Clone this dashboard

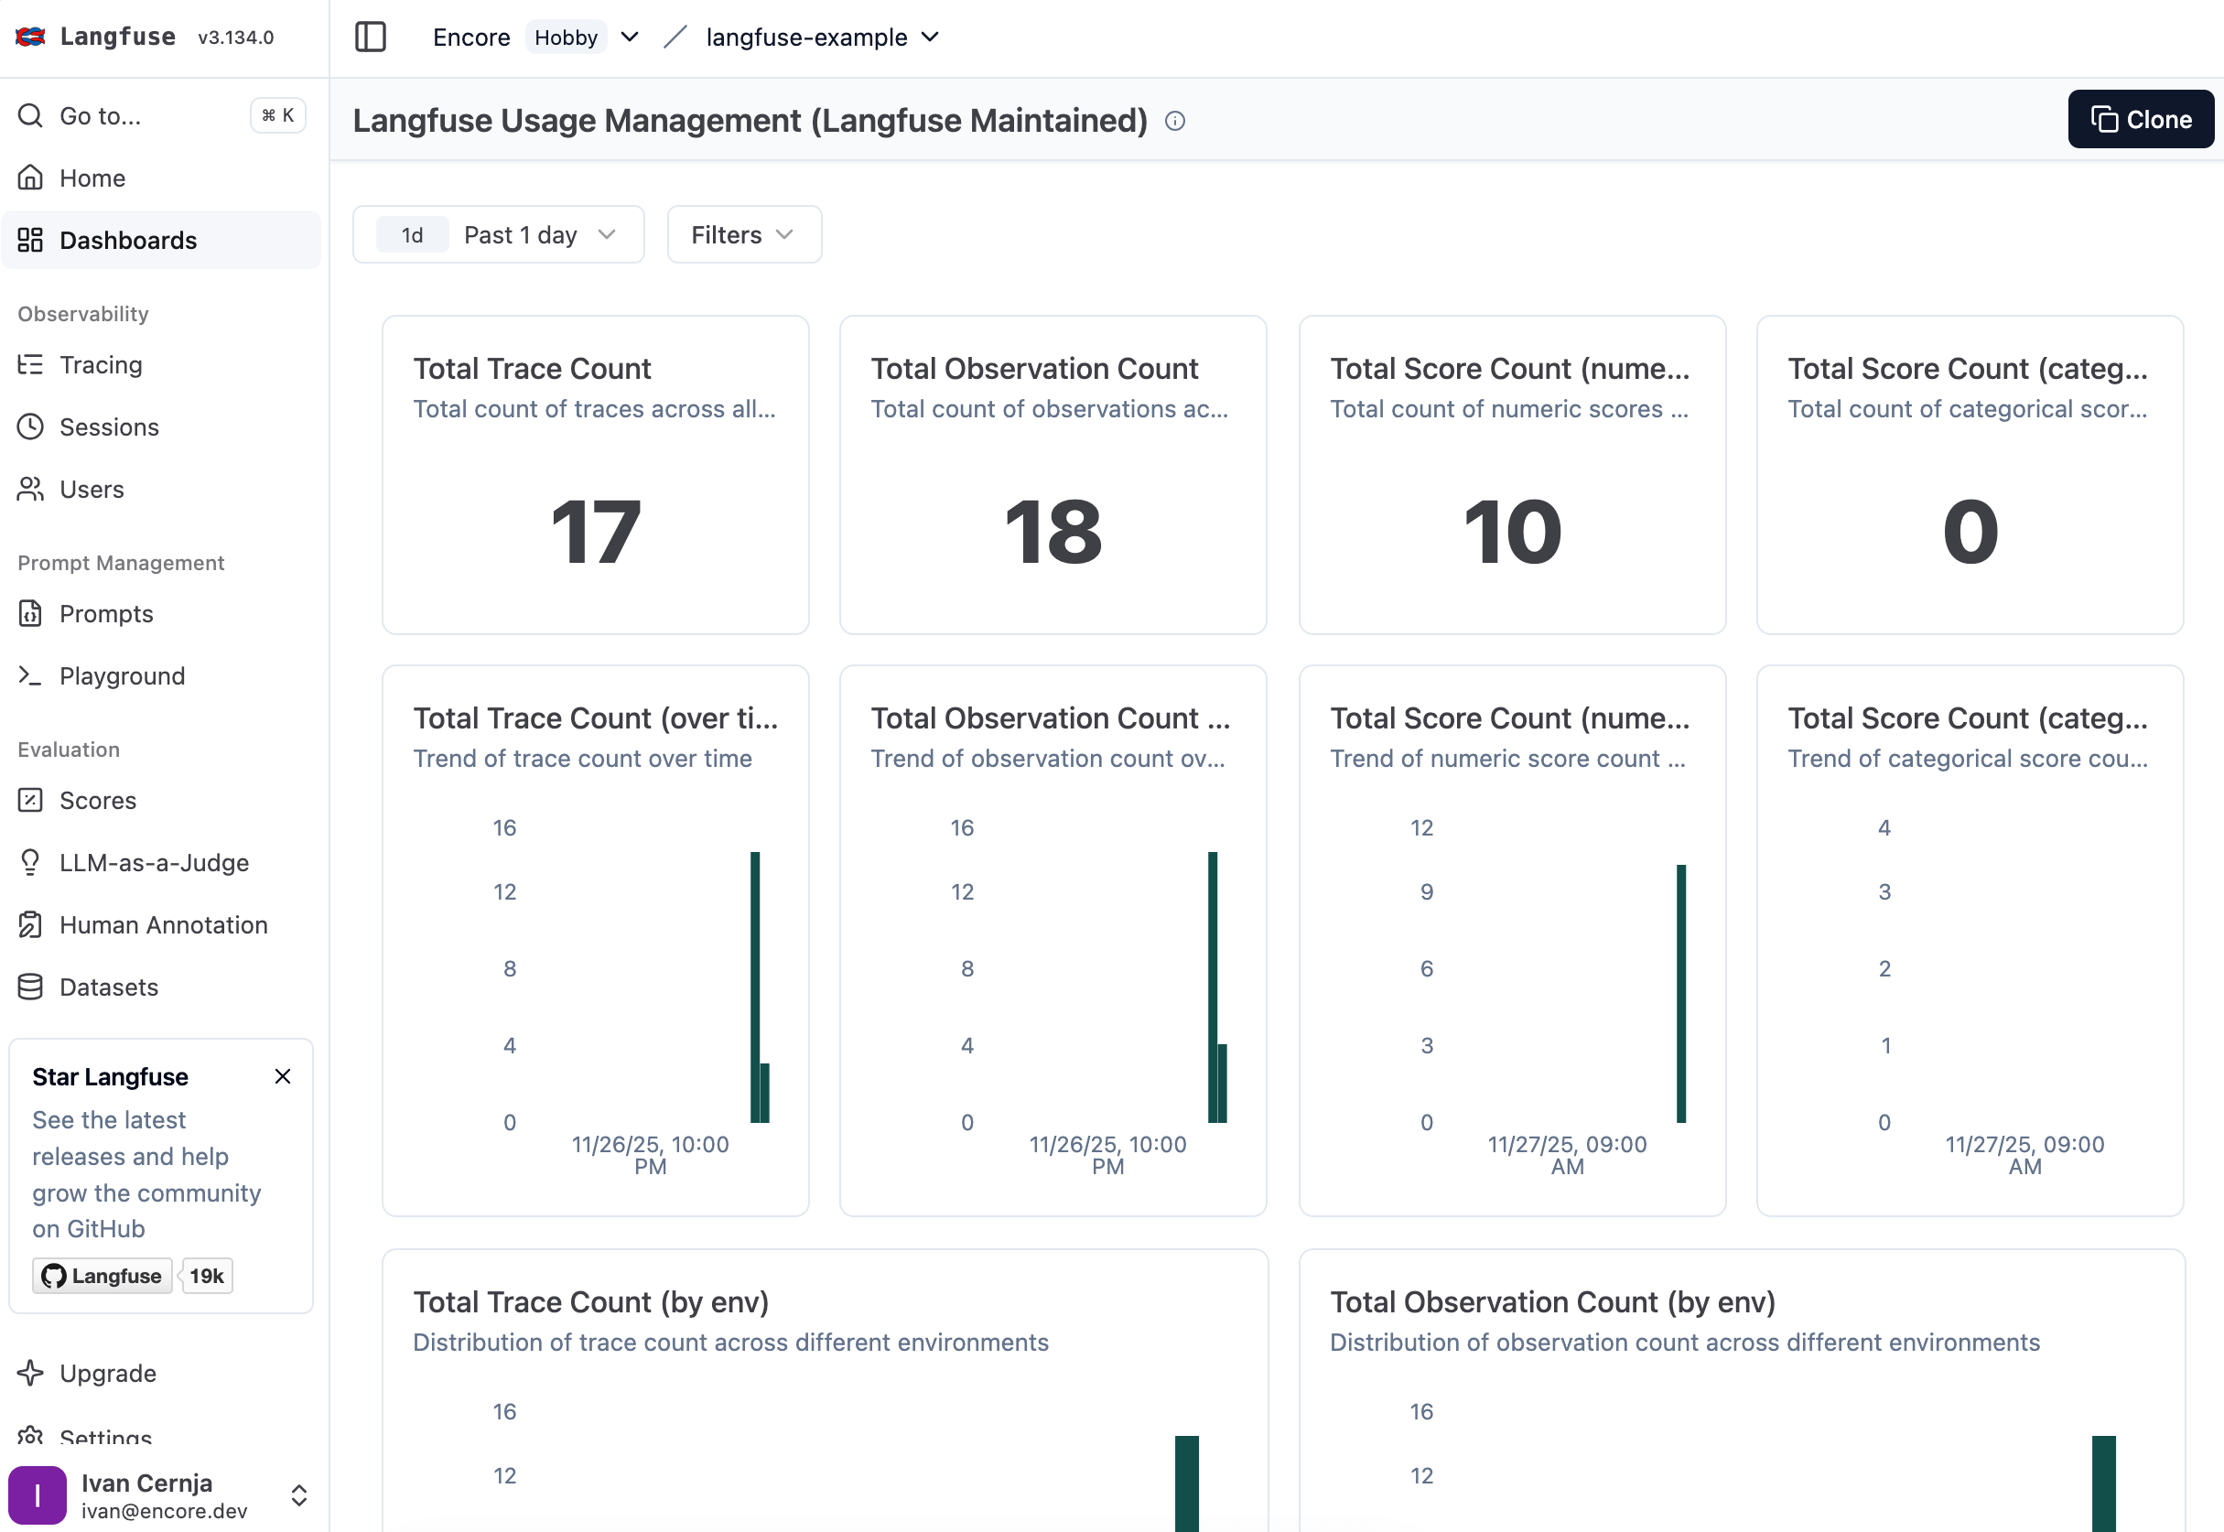click(2141, 118)
